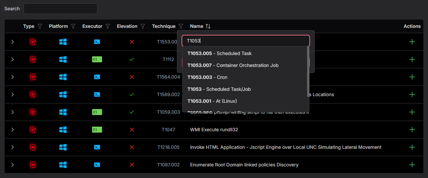Image resolution: width=428 pixels, height=178 pixels.
Task: Sort by Name using sort arrows
Action: (208, 26)
